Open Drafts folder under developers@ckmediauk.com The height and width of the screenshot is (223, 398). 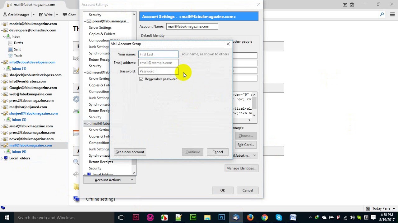[x=18, y=43]
